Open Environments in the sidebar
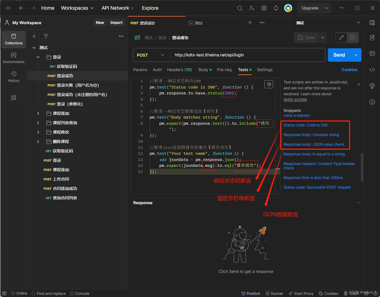This screenshot has height=297, width=380. coord(14,58)
